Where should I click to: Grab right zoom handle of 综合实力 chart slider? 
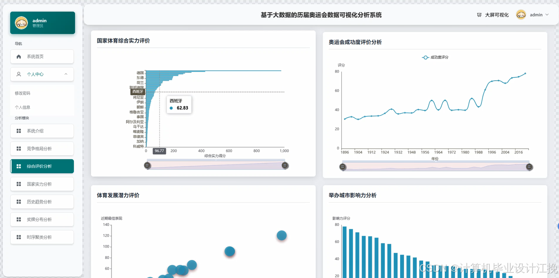click(285, 165)
